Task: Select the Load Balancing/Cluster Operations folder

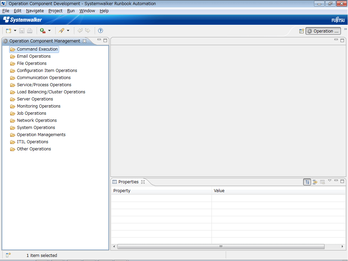Action: coord(48,92)
